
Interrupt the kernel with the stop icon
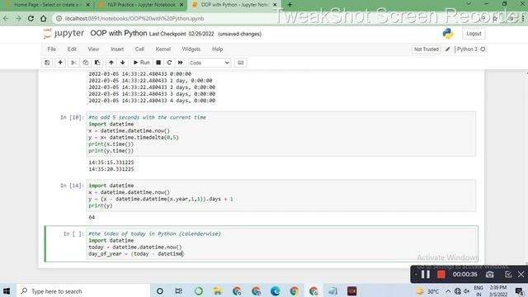pyautogui.click(x=158, y=63)
